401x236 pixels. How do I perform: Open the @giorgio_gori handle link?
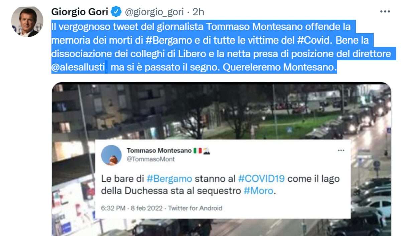pos(154,12)
